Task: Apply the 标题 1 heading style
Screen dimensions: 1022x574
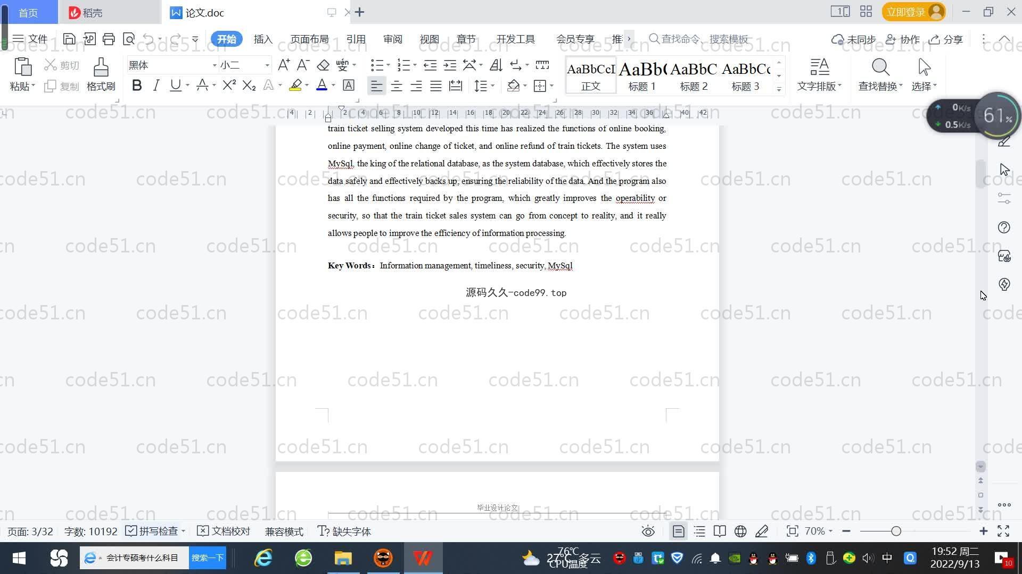Action: click(642, 76)
